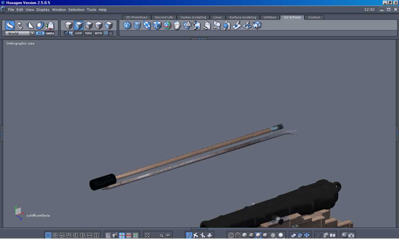The image size is (399, 239).
Task: Click the 12:02 clock display
Action: [x=369, y=9]
